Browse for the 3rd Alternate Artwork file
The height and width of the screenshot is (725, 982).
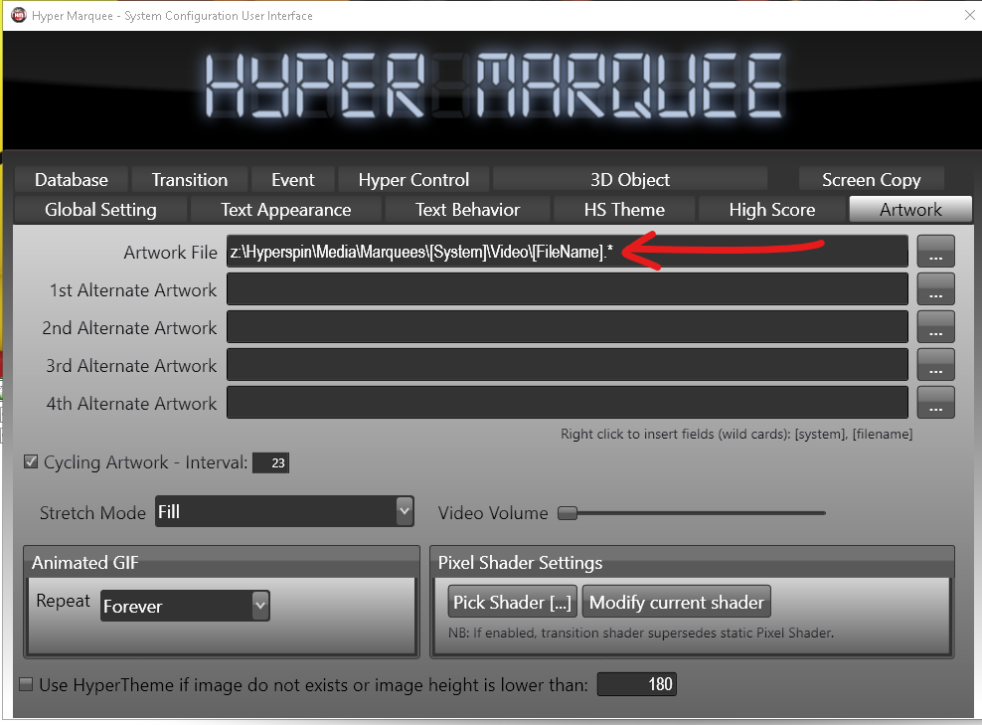pos(935,364)
